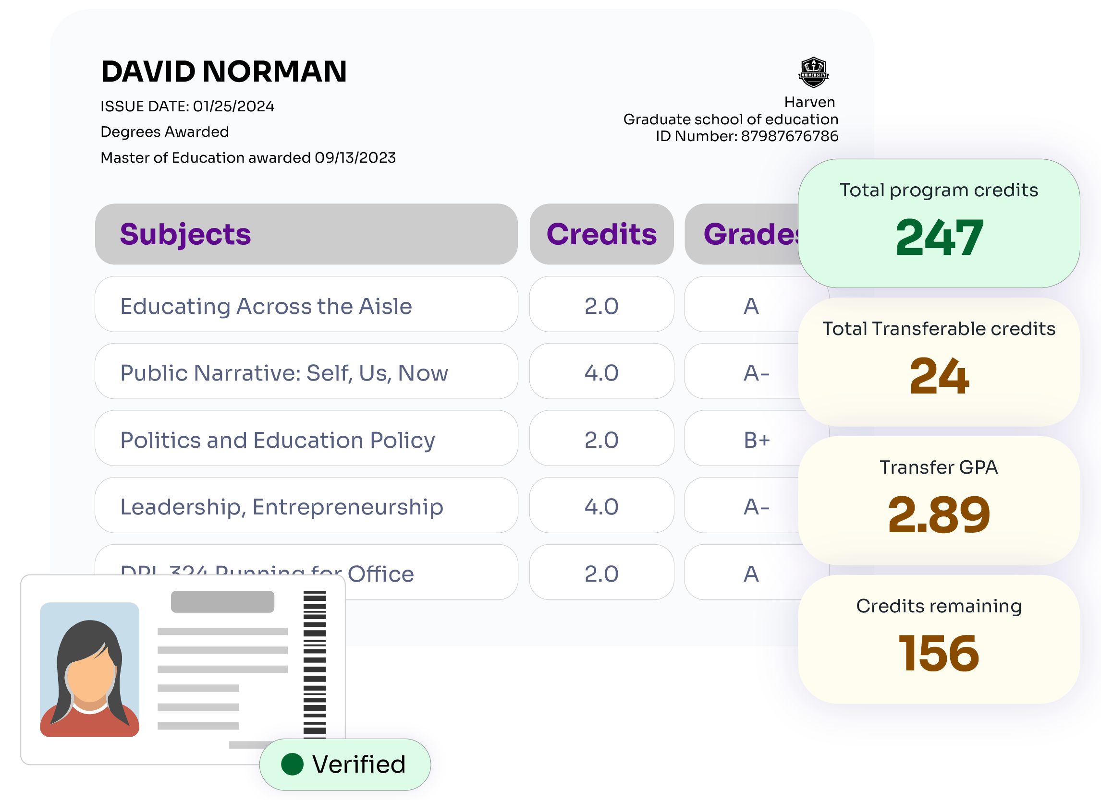1101x800 pixels.
Task: Click the gray title placeholder on ID card
Action: 222,601
